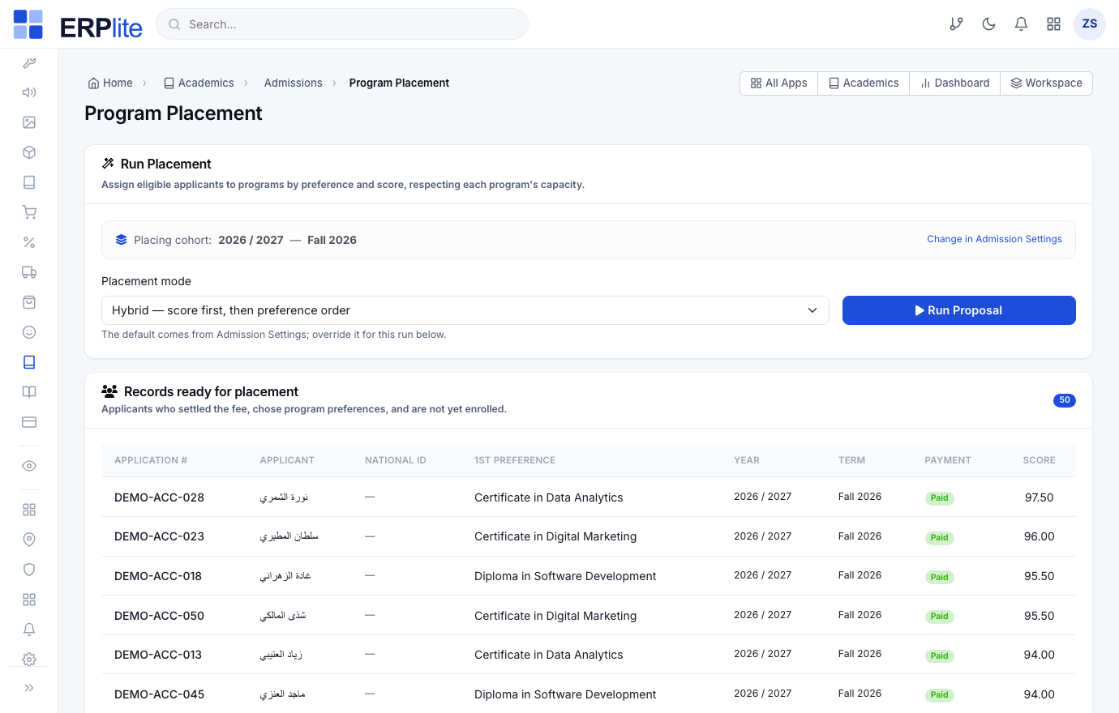Image resolution: width=1119 pixels, height=713 pixels.
Task: Open the cube inventory sidebar icon
Action: (29, 152)
